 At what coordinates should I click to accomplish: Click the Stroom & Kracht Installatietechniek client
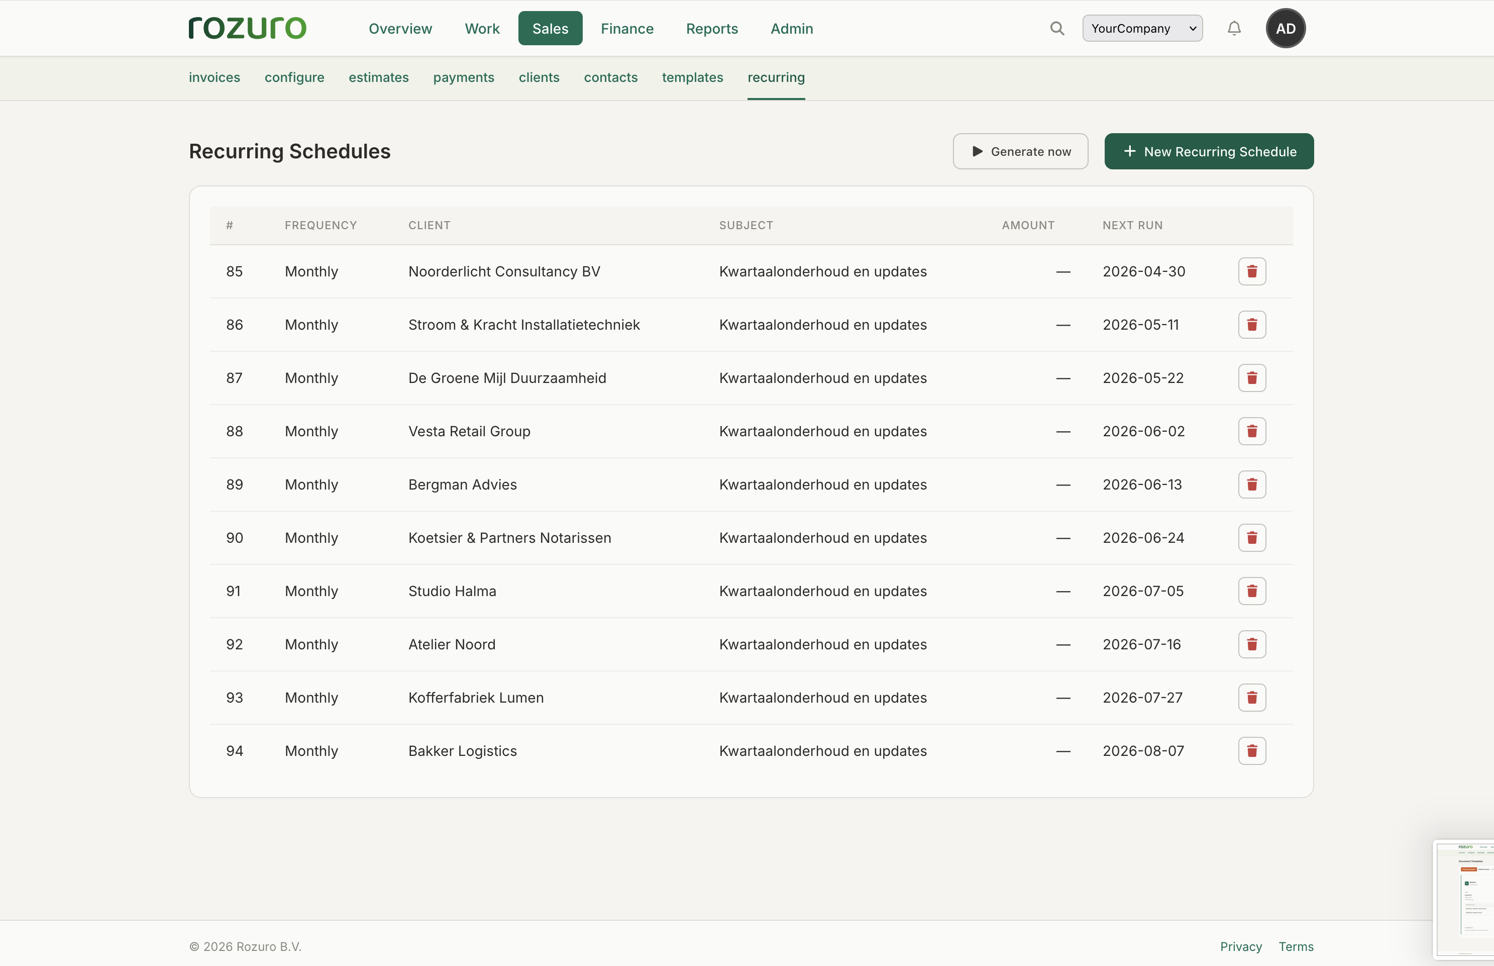click(523, 325)
